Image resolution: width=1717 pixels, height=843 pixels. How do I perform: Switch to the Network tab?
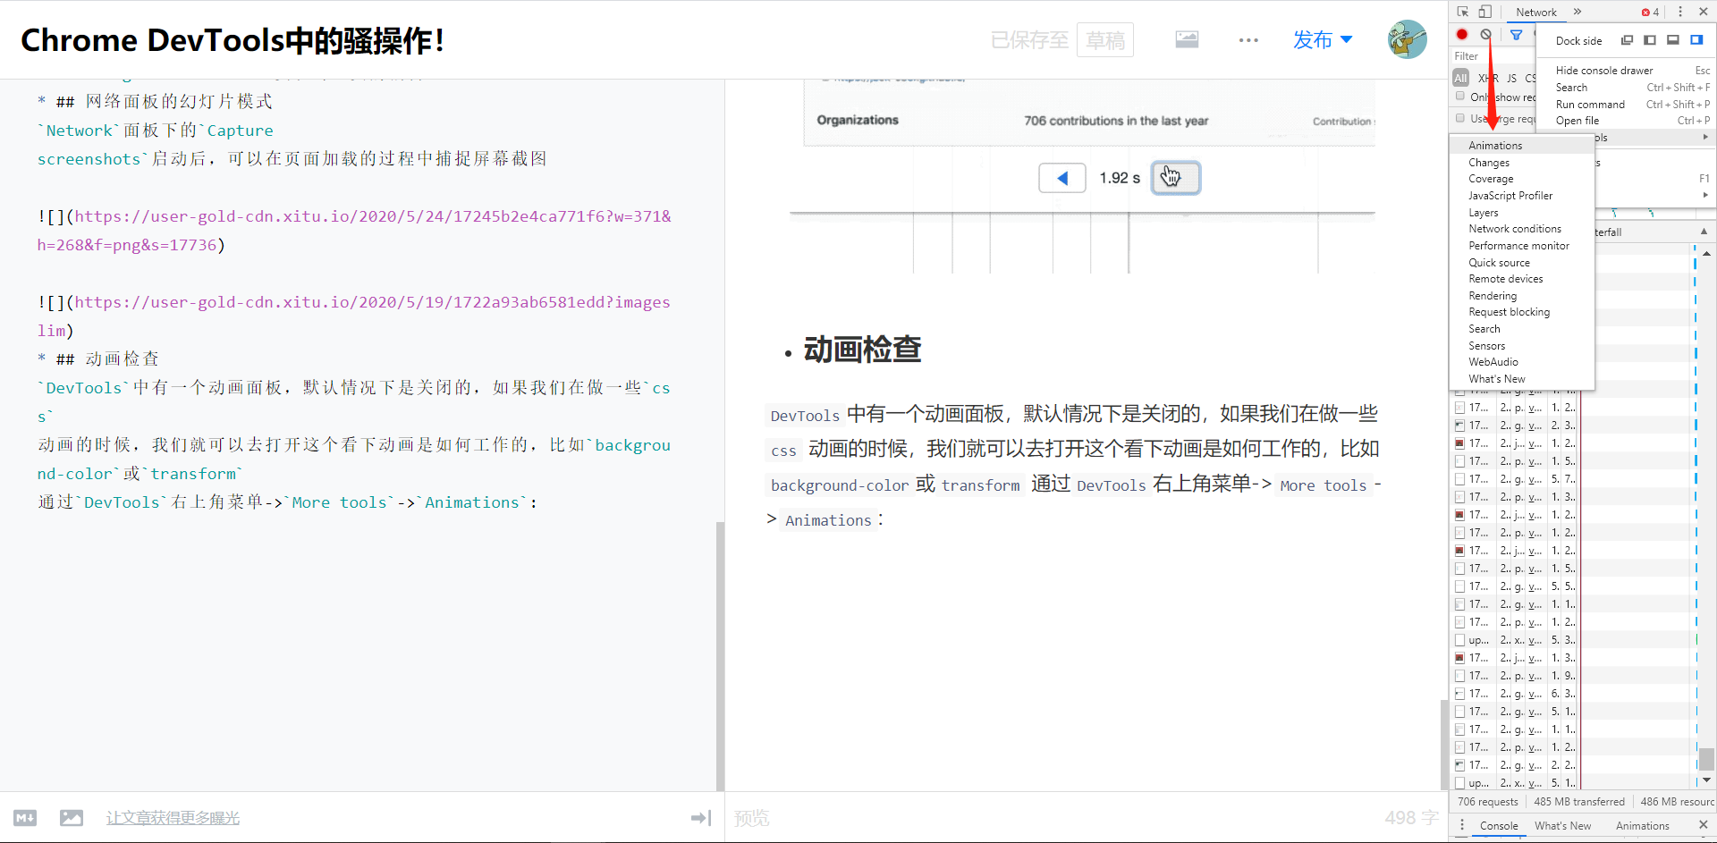point(1536,12)
